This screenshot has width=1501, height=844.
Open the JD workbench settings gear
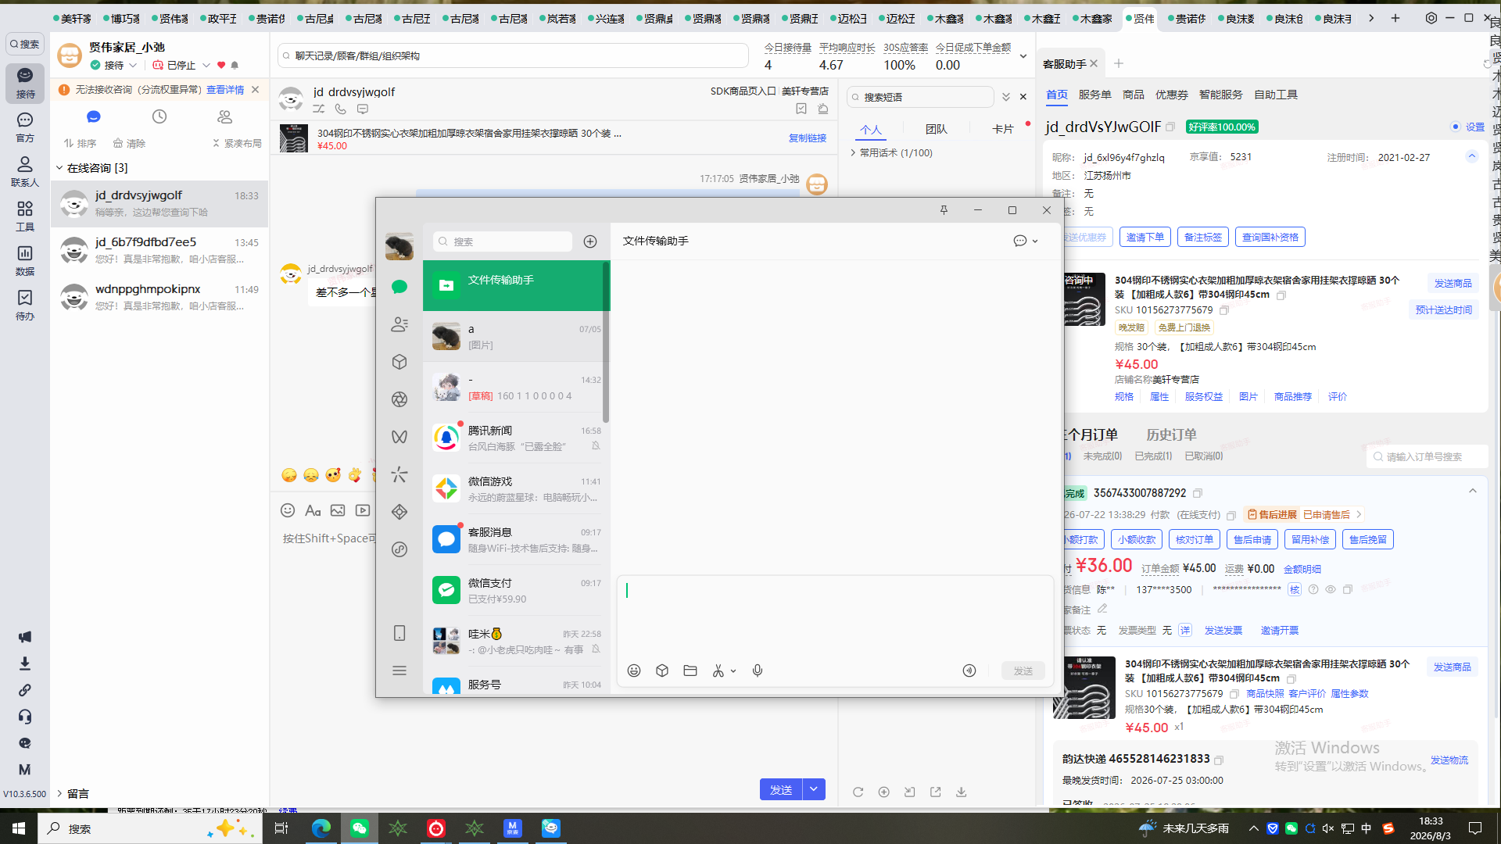[1431, 18]
